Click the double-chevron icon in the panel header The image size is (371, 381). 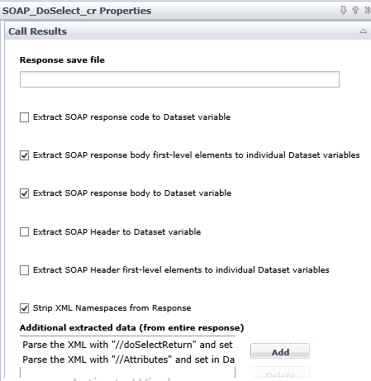368,11
